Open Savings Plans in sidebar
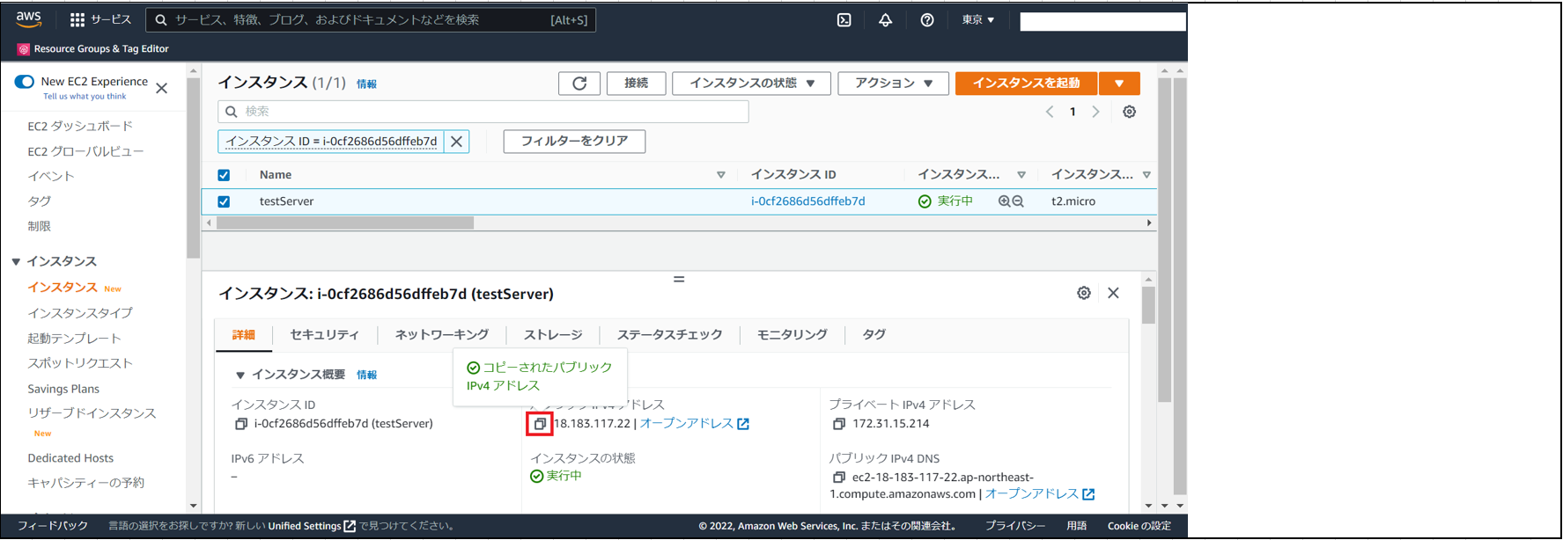The height and width of the screenshot is (540, 1563). 63,389
